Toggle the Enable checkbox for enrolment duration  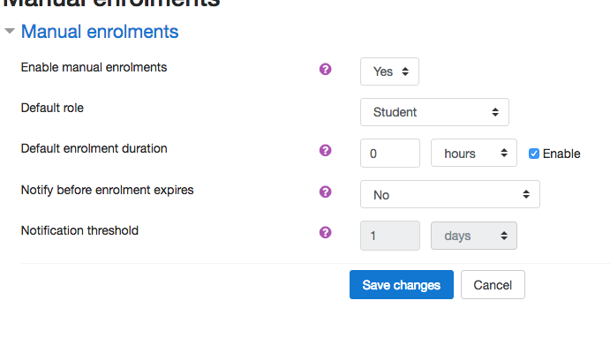[x=534, y=154]
